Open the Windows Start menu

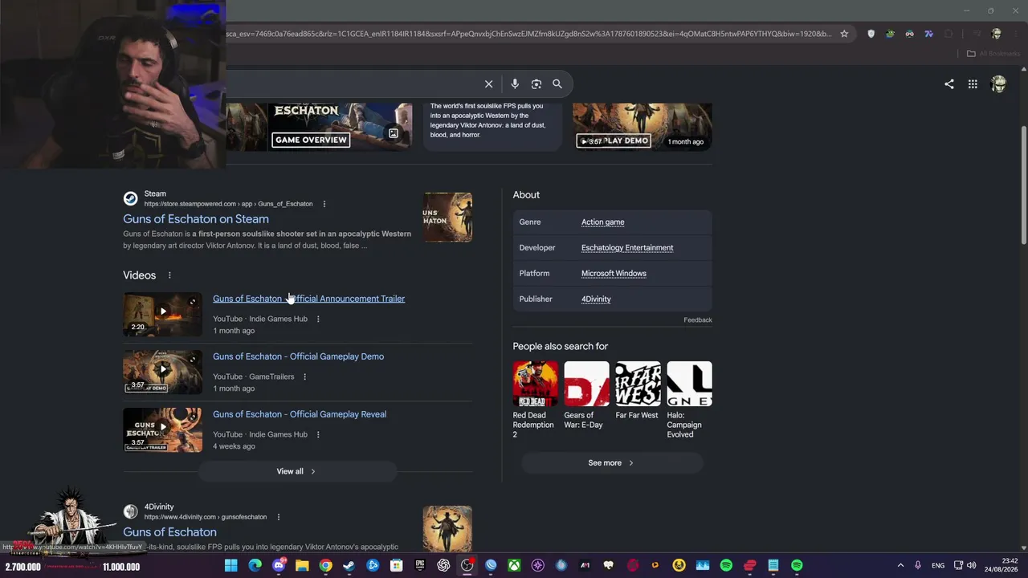pos(231,566)
